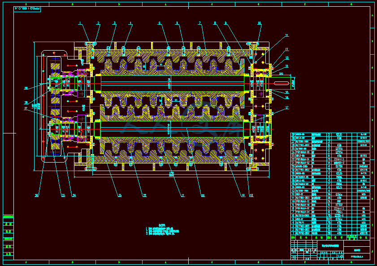Click callout number 8

coord(215,23)
